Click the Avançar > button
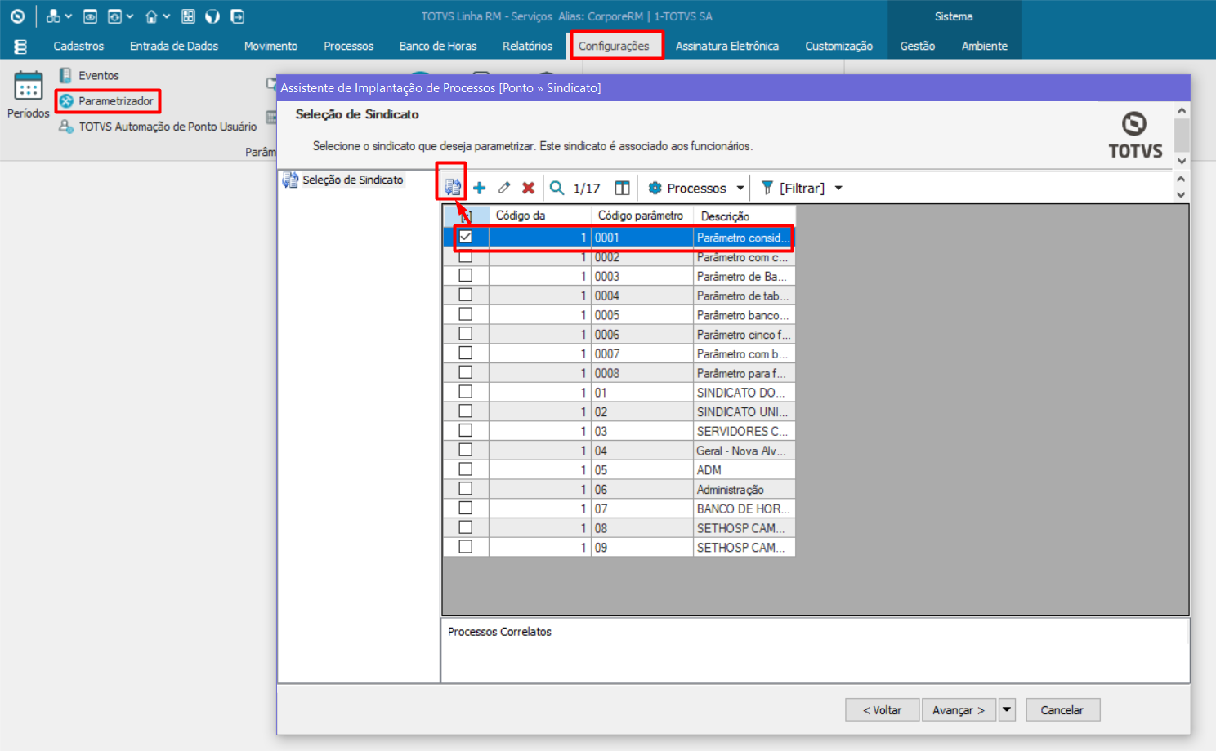The height and width of the screenshot is (751, 1216). click(959, 709)
